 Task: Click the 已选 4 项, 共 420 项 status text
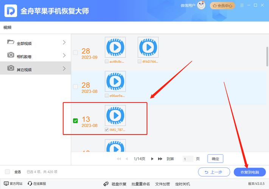pos(42,172)
